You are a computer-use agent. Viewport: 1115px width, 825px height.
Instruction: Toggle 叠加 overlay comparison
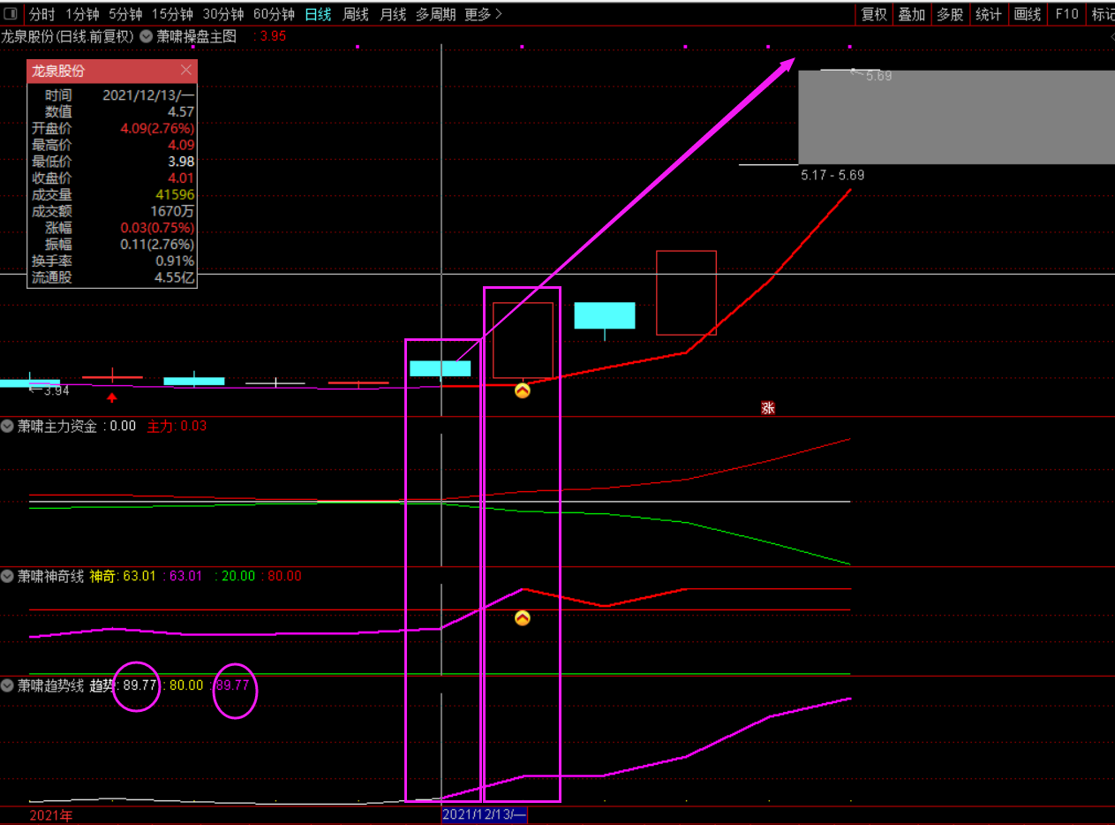tap(911, 14)
